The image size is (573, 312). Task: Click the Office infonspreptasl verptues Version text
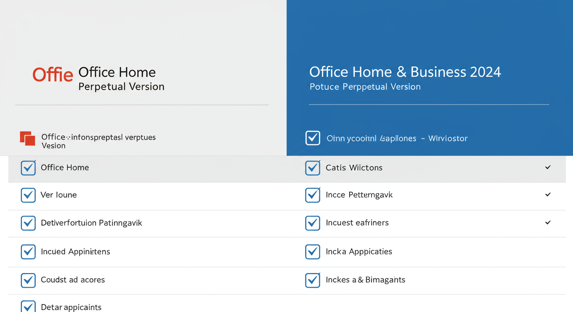pos(98,141)
